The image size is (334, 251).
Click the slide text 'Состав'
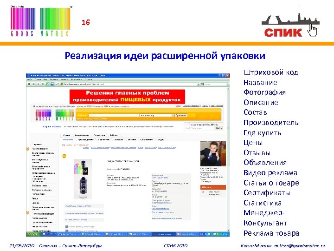255,112
